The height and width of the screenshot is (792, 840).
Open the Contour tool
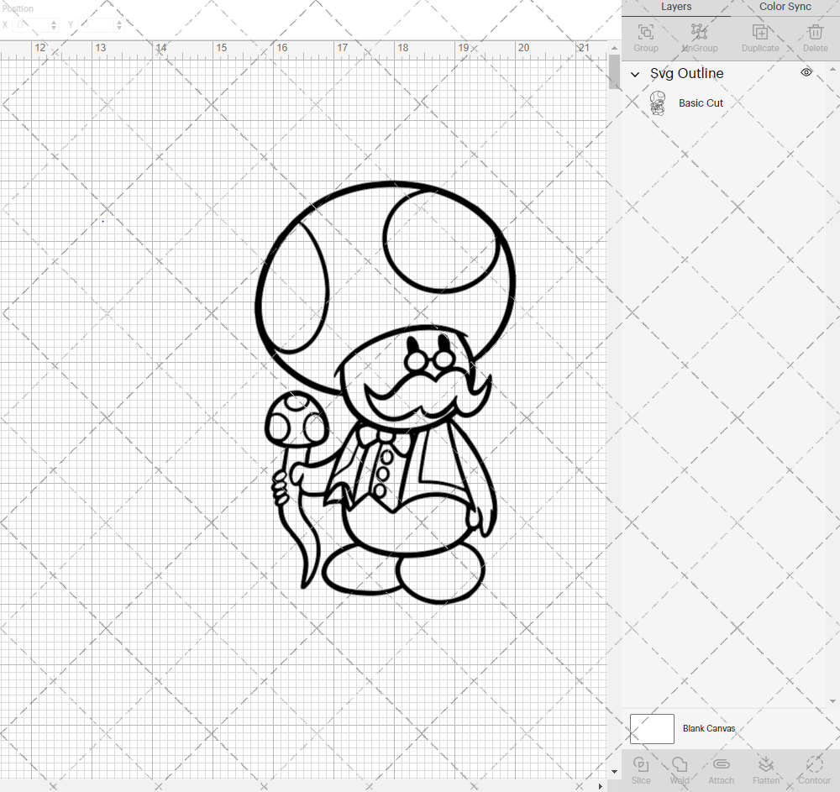[x=812, y=768]
